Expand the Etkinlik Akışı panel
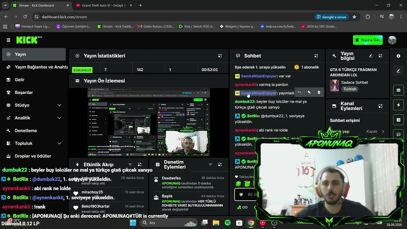407x229 pixels. pyautogui.click(x=140, y=164)
